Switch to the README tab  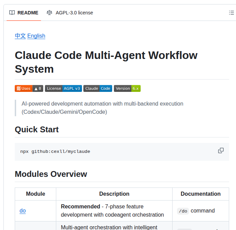pyautogui.click(x=24, y=13)
